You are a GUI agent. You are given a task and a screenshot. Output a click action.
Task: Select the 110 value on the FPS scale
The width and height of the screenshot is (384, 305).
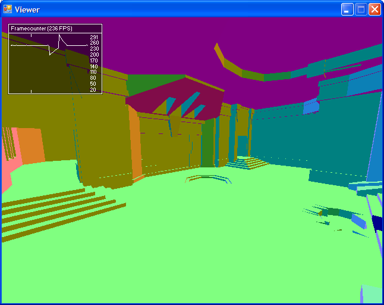93,72
